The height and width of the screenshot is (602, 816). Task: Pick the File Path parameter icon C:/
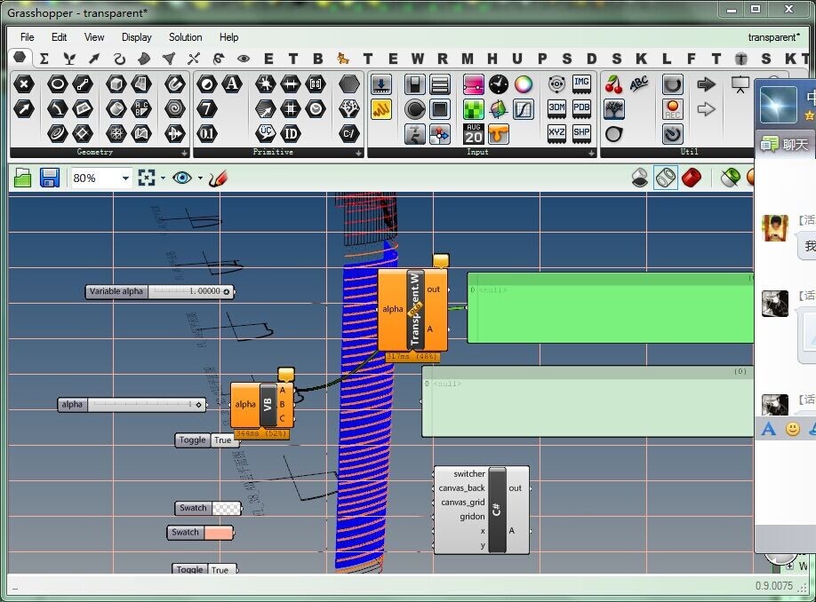point(348,134)
